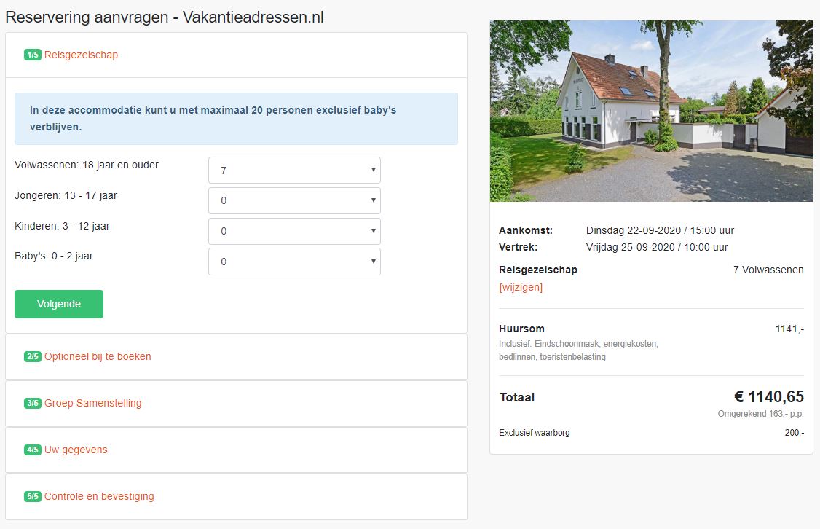820x529 pixels.
Task: Click the 'Omgerekend 163,- p.p.' text
Action: (x=761, y=413)
